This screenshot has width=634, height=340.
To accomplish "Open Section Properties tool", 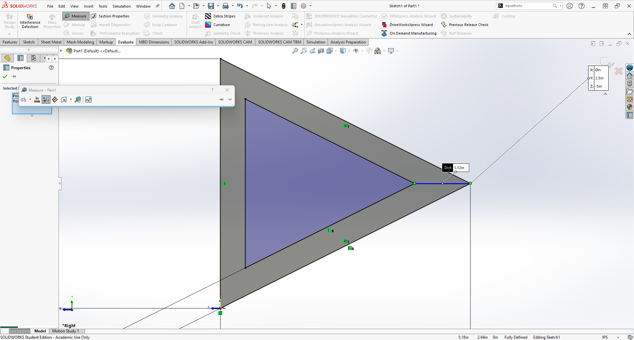I will [110, 16].
